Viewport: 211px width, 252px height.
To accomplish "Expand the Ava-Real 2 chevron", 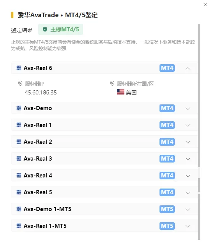I will (x=188, y=142).
